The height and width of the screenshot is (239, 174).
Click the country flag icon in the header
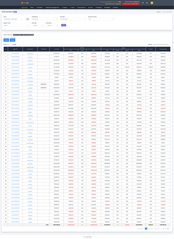(x=143, y=3)
